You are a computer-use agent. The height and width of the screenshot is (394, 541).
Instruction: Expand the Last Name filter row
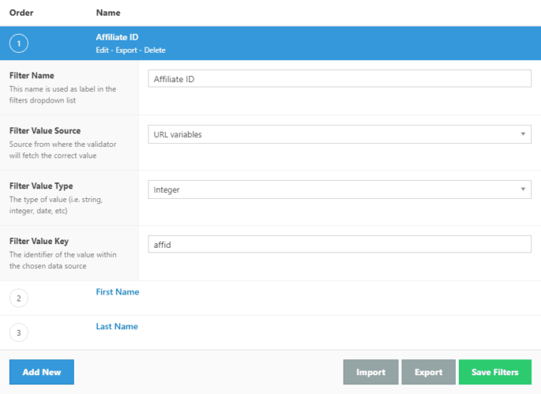click(117, 327)
